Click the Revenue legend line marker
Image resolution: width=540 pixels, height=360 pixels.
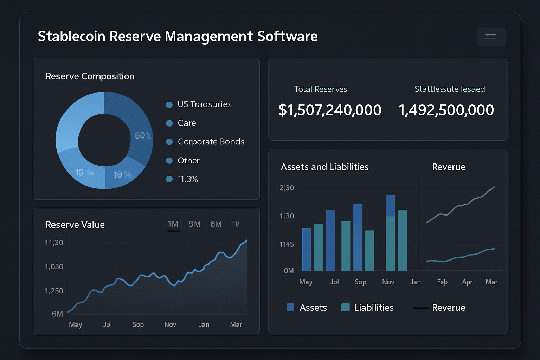coord(420,308)
